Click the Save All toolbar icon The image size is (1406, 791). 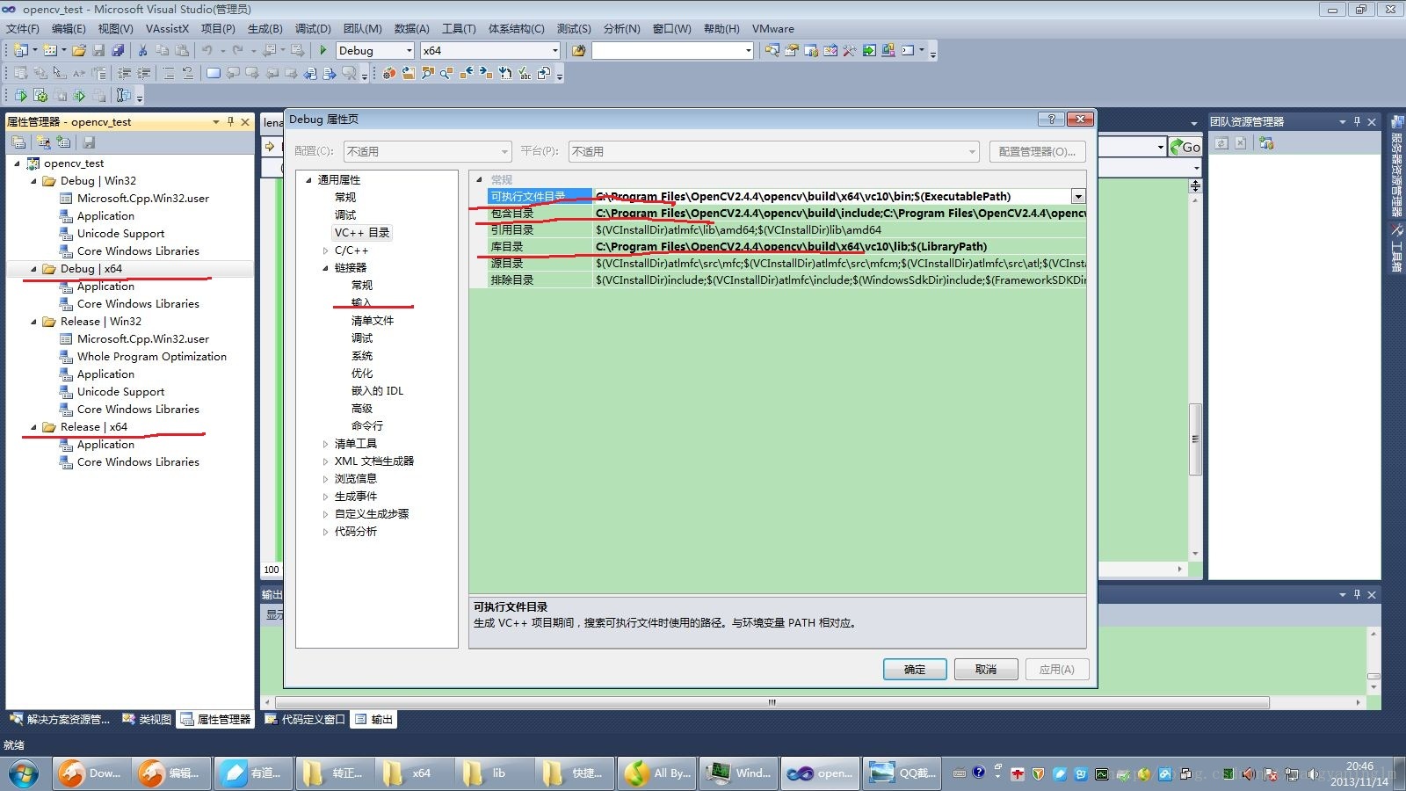pos(118,50)
